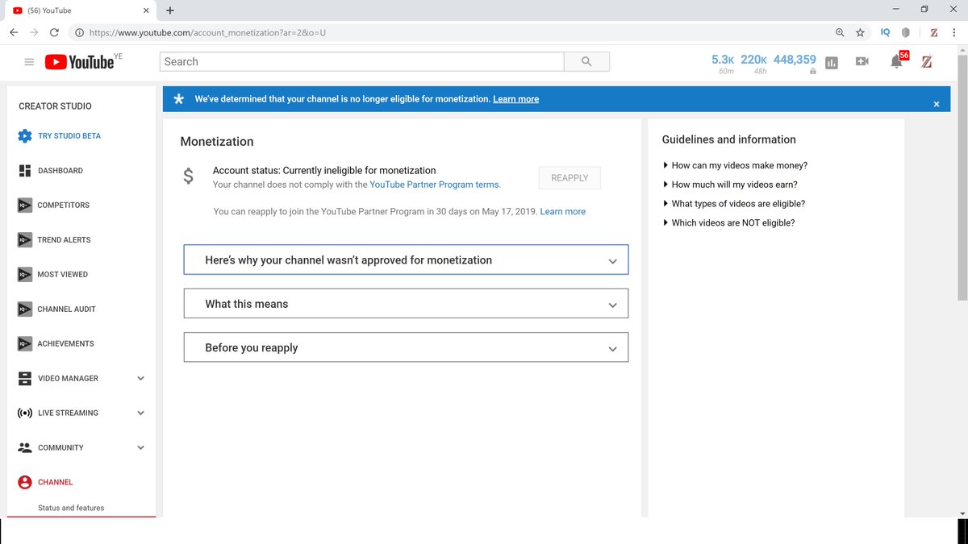Screen dimensions: 968x544
Task: Click the 5.3K 60m views stat
Action: [724, 64]
